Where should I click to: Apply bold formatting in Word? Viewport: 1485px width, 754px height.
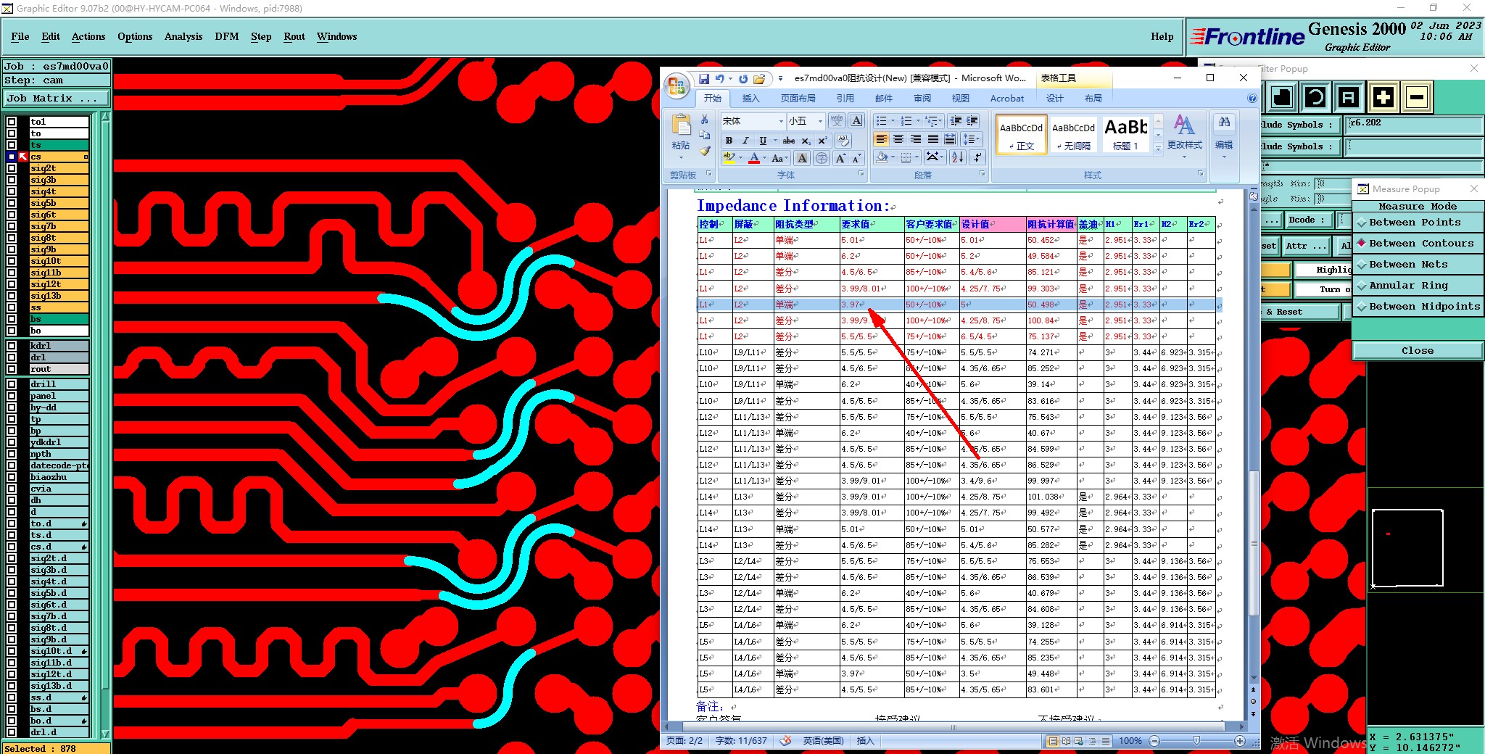729,141
